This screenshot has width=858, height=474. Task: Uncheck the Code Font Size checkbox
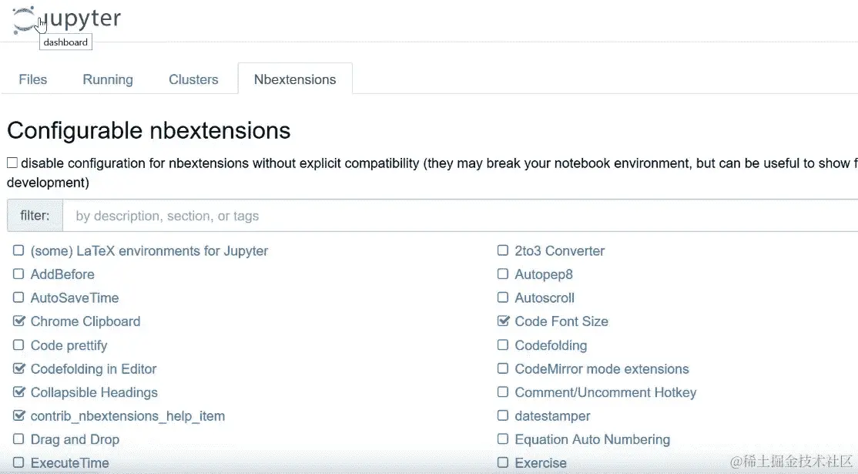503,321
